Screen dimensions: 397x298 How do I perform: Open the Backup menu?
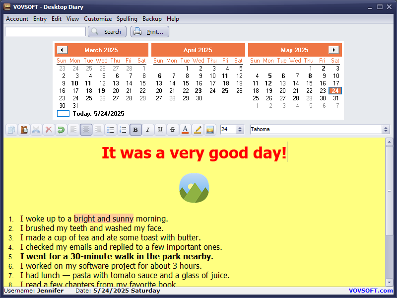[x=152, y=19]
